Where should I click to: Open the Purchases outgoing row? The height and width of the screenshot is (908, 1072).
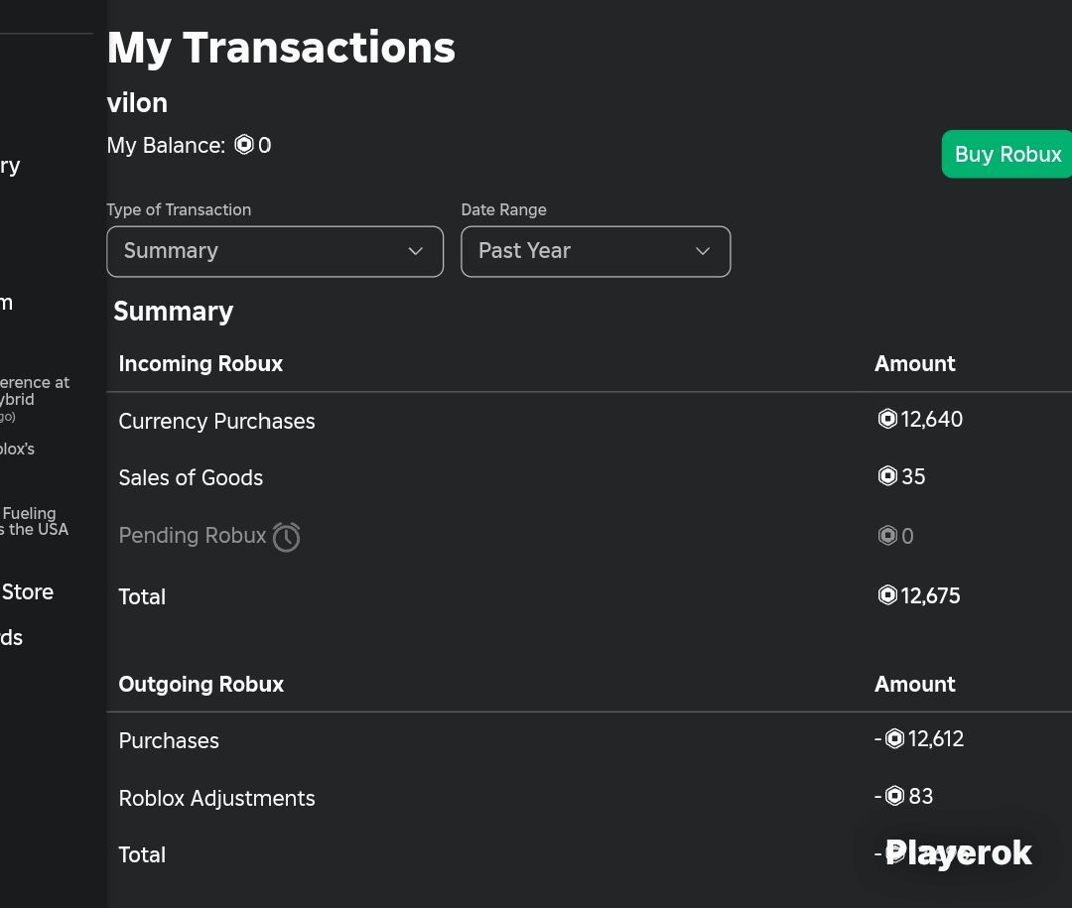(x=590, y=740)
